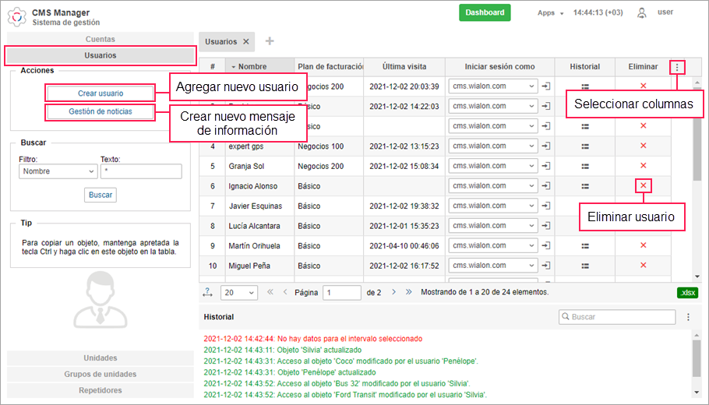Open the Repetidores section
Viewport: 709px width, 405px height.
pyautogui.click(x=101, y=390)
